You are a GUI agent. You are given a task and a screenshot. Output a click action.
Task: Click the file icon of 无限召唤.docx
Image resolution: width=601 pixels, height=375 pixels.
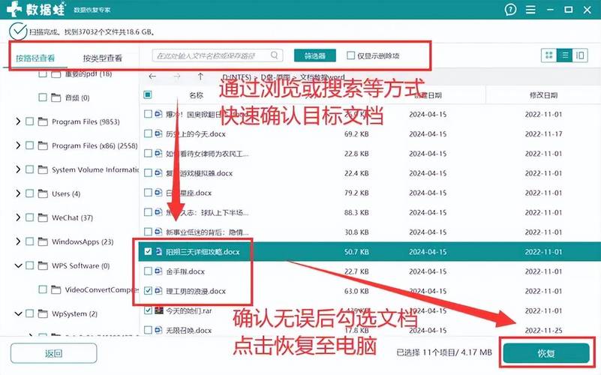coord(158,330)
